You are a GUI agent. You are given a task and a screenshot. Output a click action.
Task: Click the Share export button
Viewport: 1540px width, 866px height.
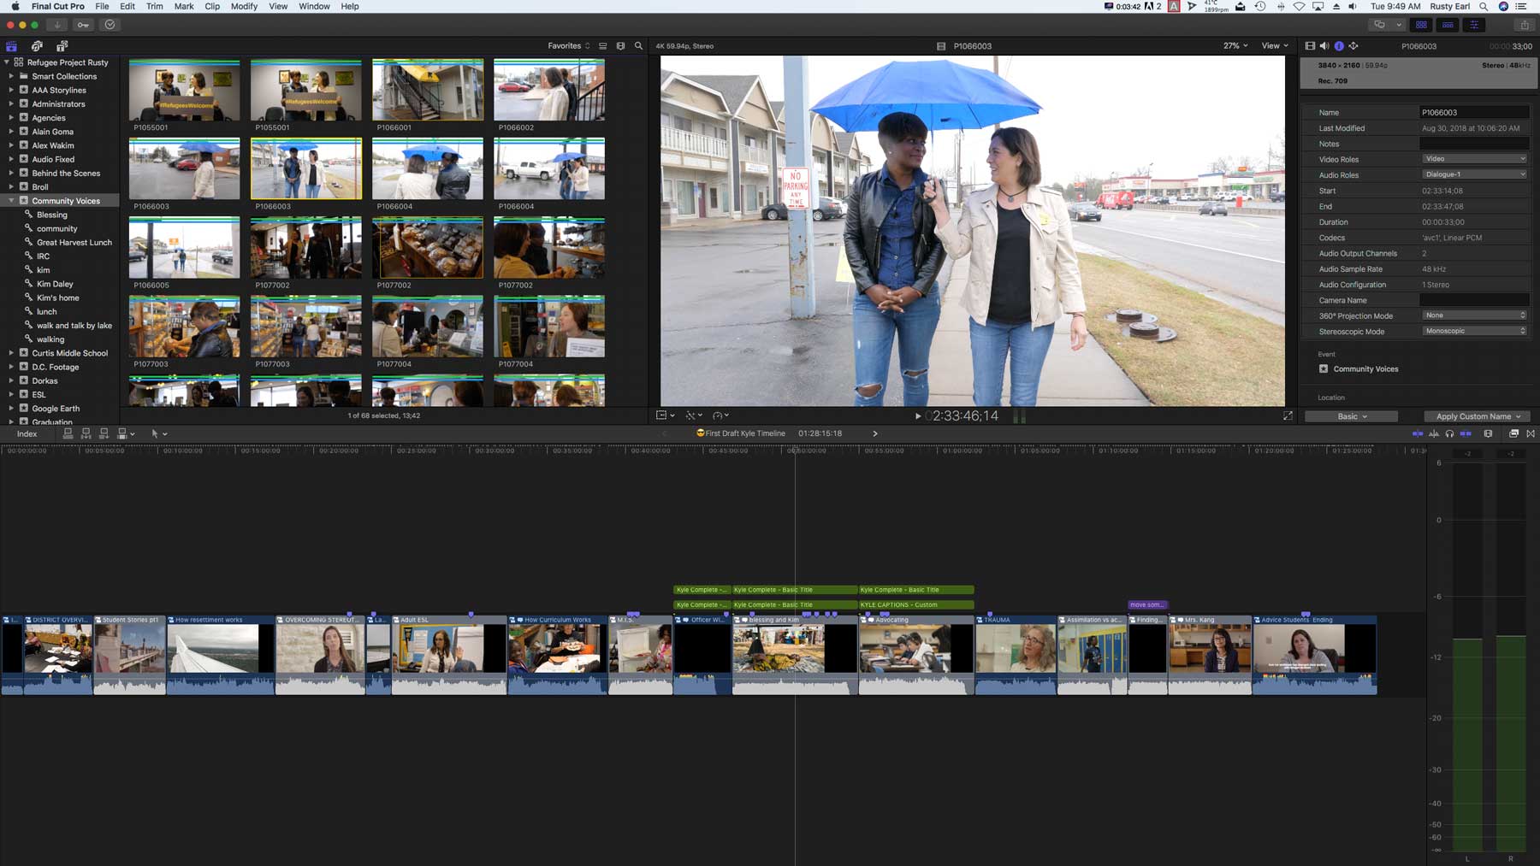(1524, 25)
